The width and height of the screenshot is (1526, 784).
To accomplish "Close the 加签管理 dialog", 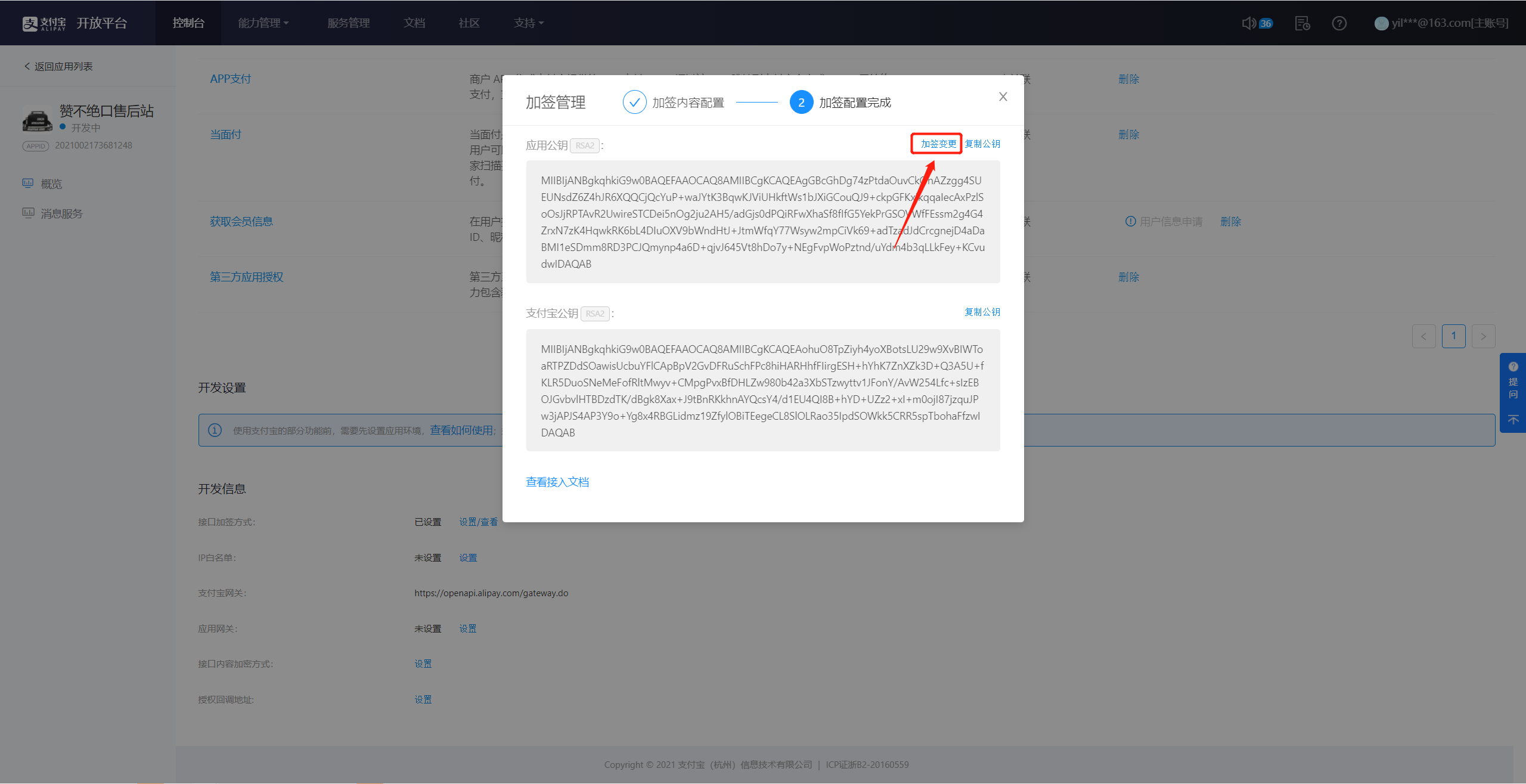I will pos(1003,97).
